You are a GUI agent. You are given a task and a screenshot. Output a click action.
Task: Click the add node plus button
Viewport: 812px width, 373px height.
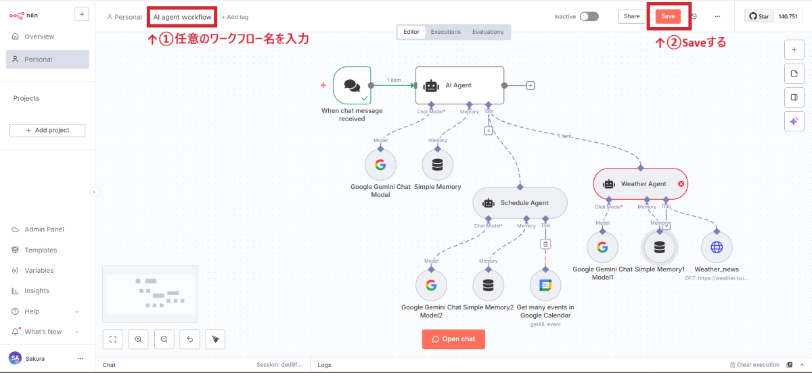point(794,50)
